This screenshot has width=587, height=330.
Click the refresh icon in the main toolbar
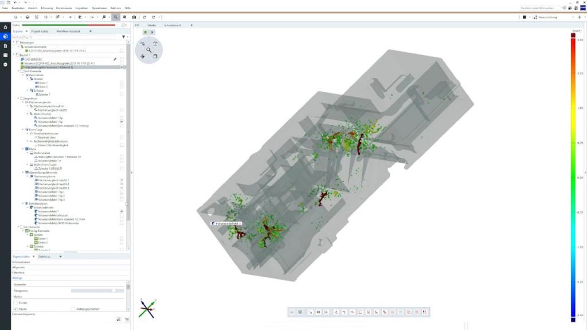click(x=144, y=18)
